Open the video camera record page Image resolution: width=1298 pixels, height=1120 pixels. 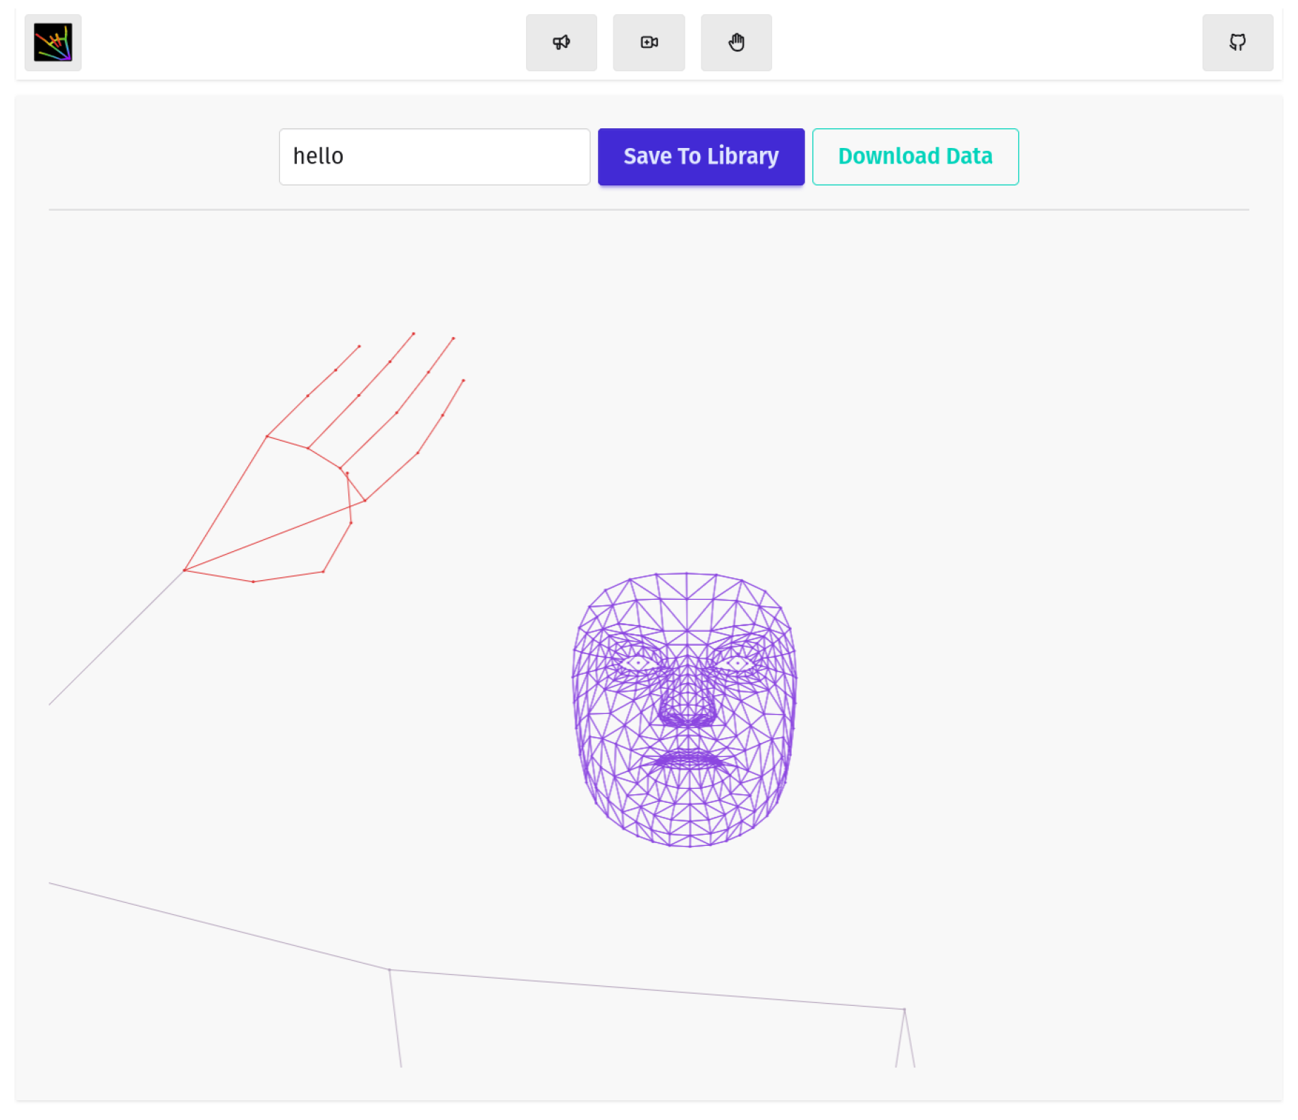649,42
